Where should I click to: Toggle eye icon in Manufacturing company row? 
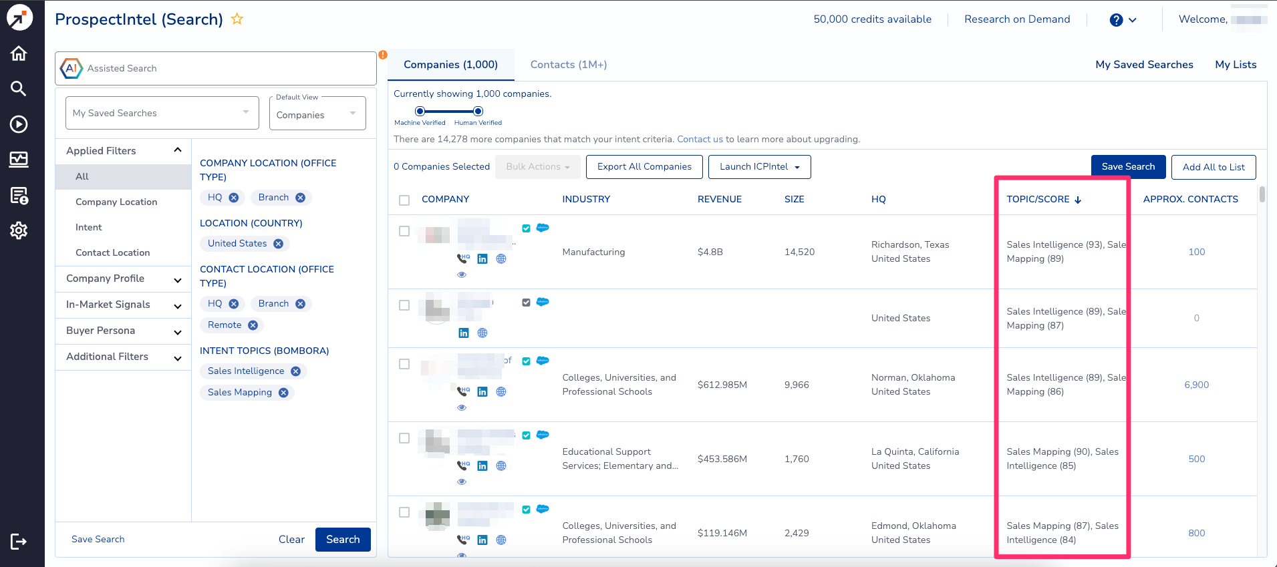pyautogui.click(x=462, y=274)
